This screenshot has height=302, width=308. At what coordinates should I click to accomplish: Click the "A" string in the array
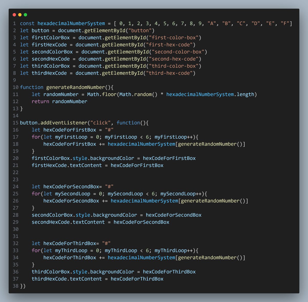(x=212, y=24)
